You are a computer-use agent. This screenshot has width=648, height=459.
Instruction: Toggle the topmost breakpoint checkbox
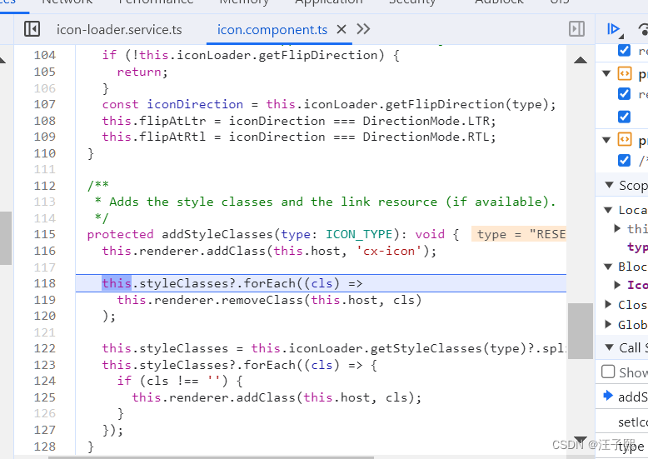(624, 51)
